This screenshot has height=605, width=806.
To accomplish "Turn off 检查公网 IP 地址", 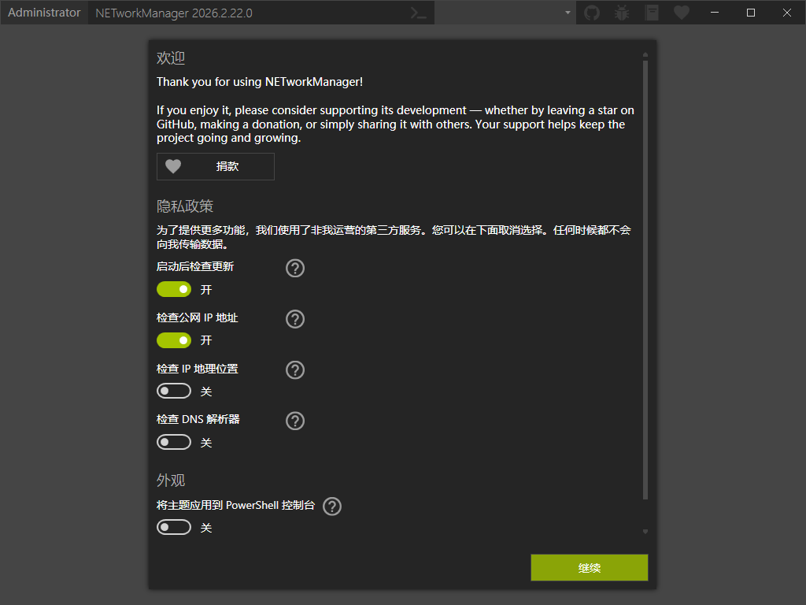I will (173, 340).
